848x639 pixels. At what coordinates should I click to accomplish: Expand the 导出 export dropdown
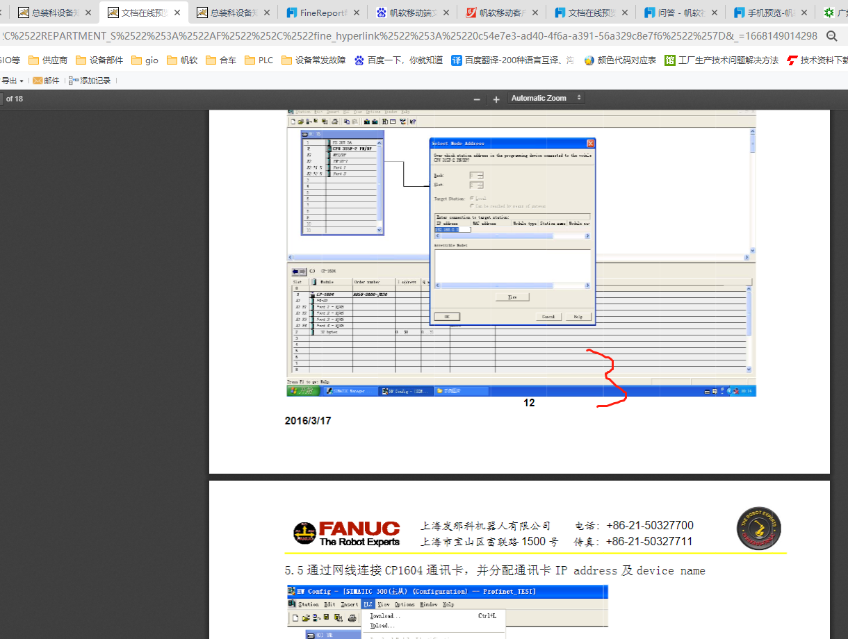(x=12, y=81)
